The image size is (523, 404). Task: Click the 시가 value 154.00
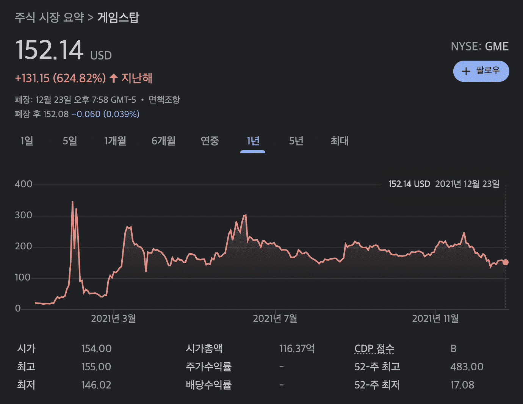coord(97,349)
